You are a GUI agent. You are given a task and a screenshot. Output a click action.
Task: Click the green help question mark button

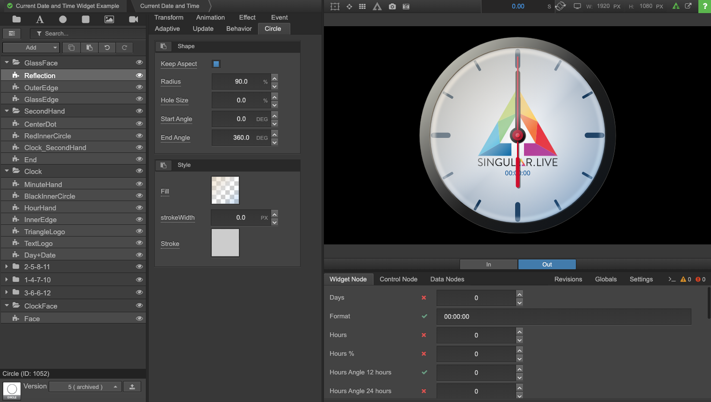pyautogui.click(x=704, y=6)
